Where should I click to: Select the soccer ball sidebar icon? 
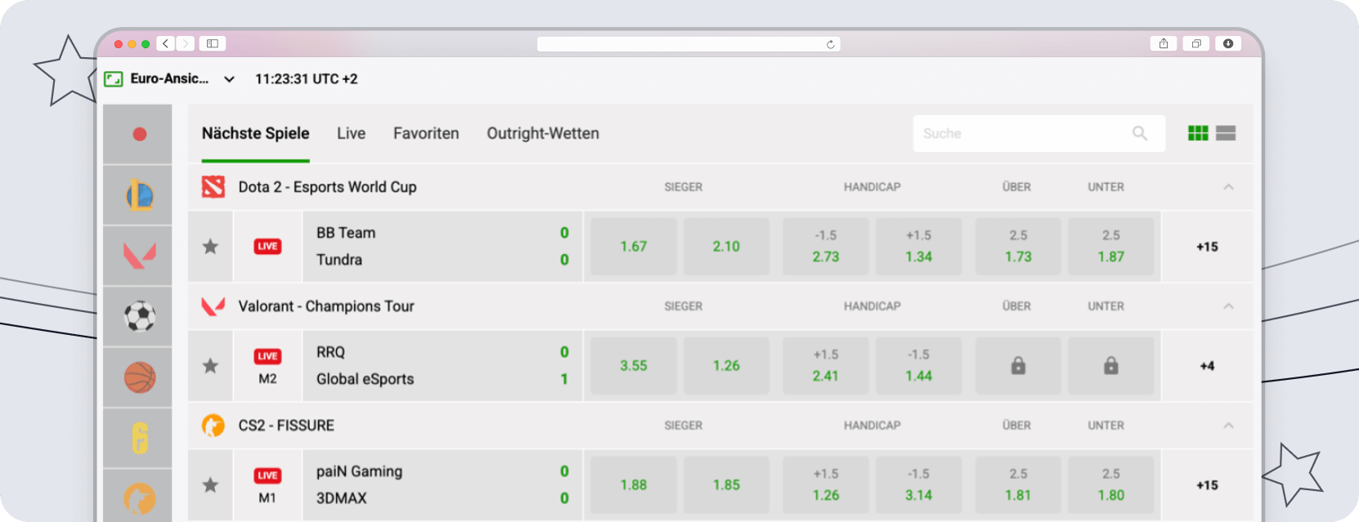139,316
